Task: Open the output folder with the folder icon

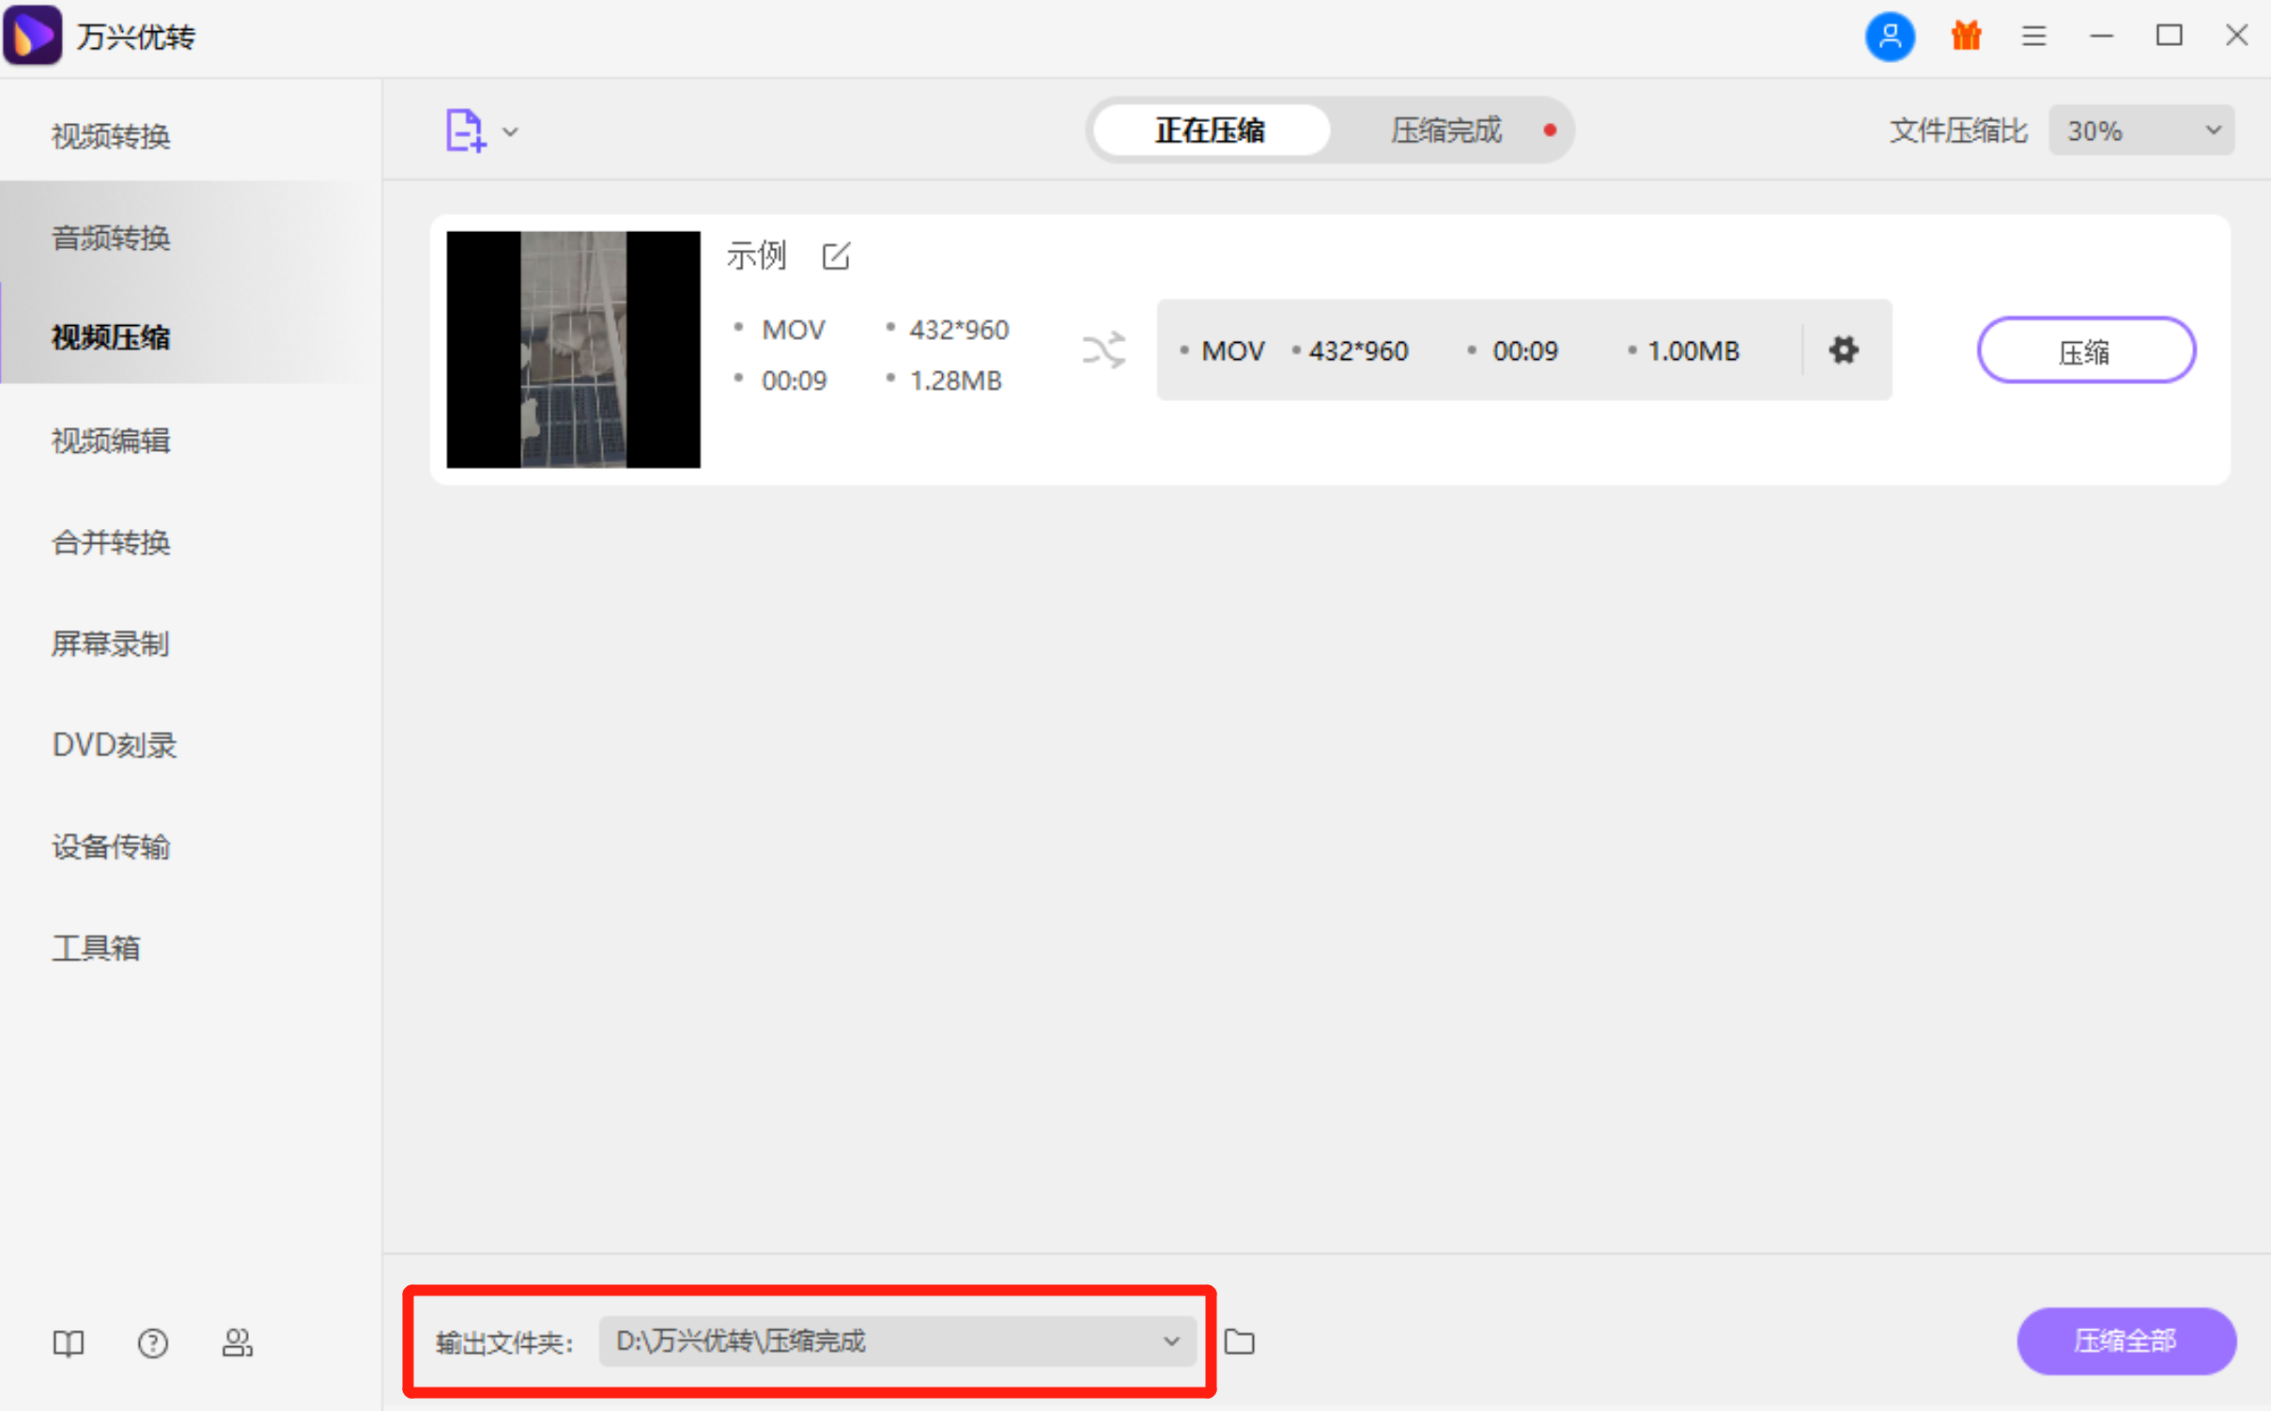Action: coord(1239,1341)
